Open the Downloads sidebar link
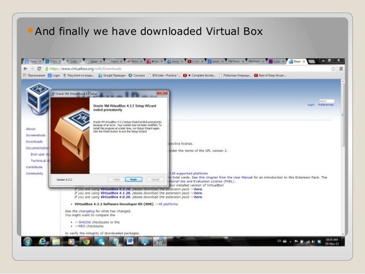 [x=34, y=141]
